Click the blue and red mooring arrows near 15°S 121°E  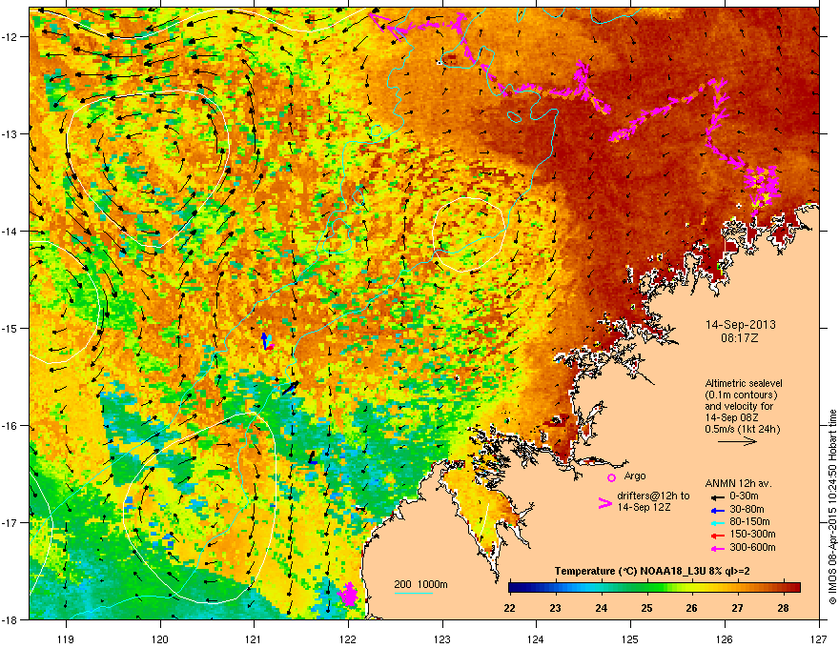[x=266, y=342]
